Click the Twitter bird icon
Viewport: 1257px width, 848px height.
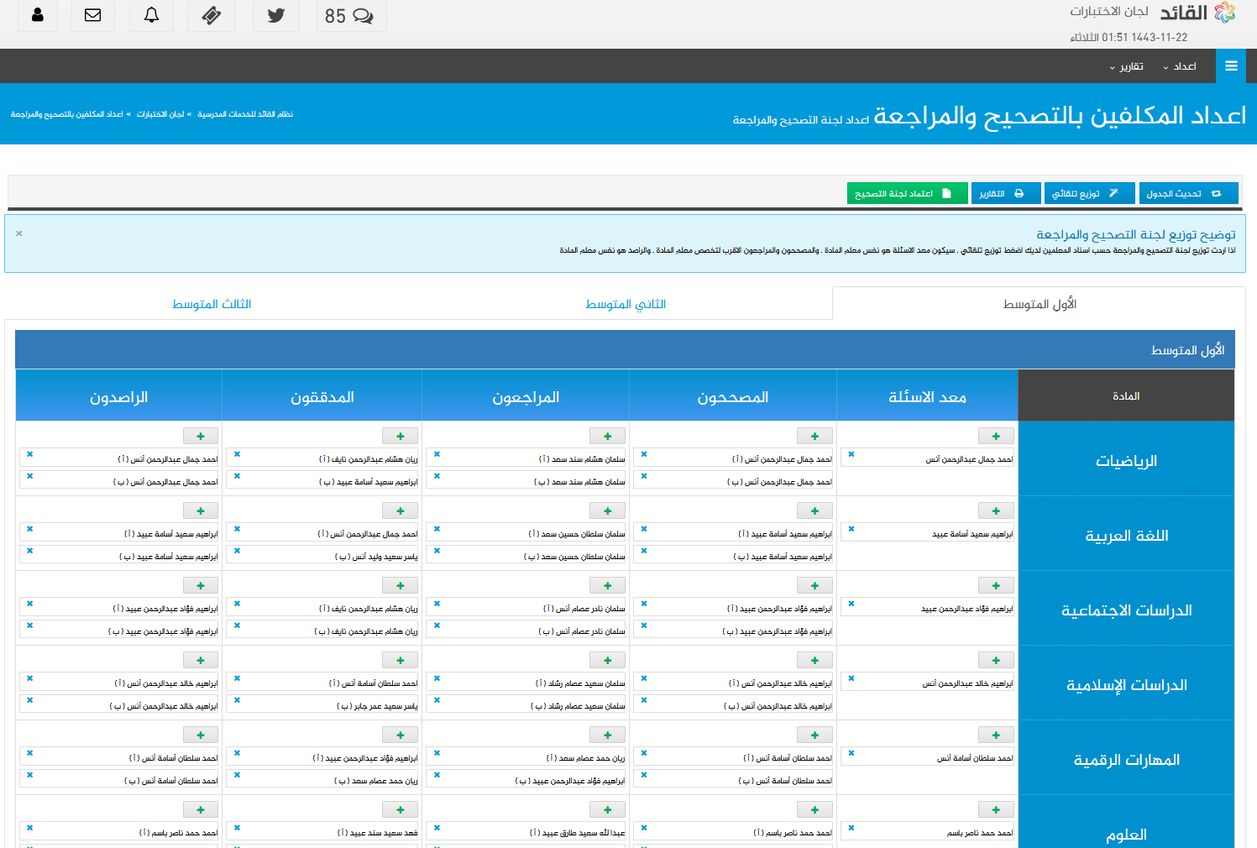(x=275, y=15)
